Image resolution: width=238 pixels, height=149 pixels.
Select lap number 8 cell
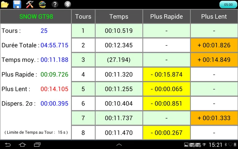click(83, 133)
